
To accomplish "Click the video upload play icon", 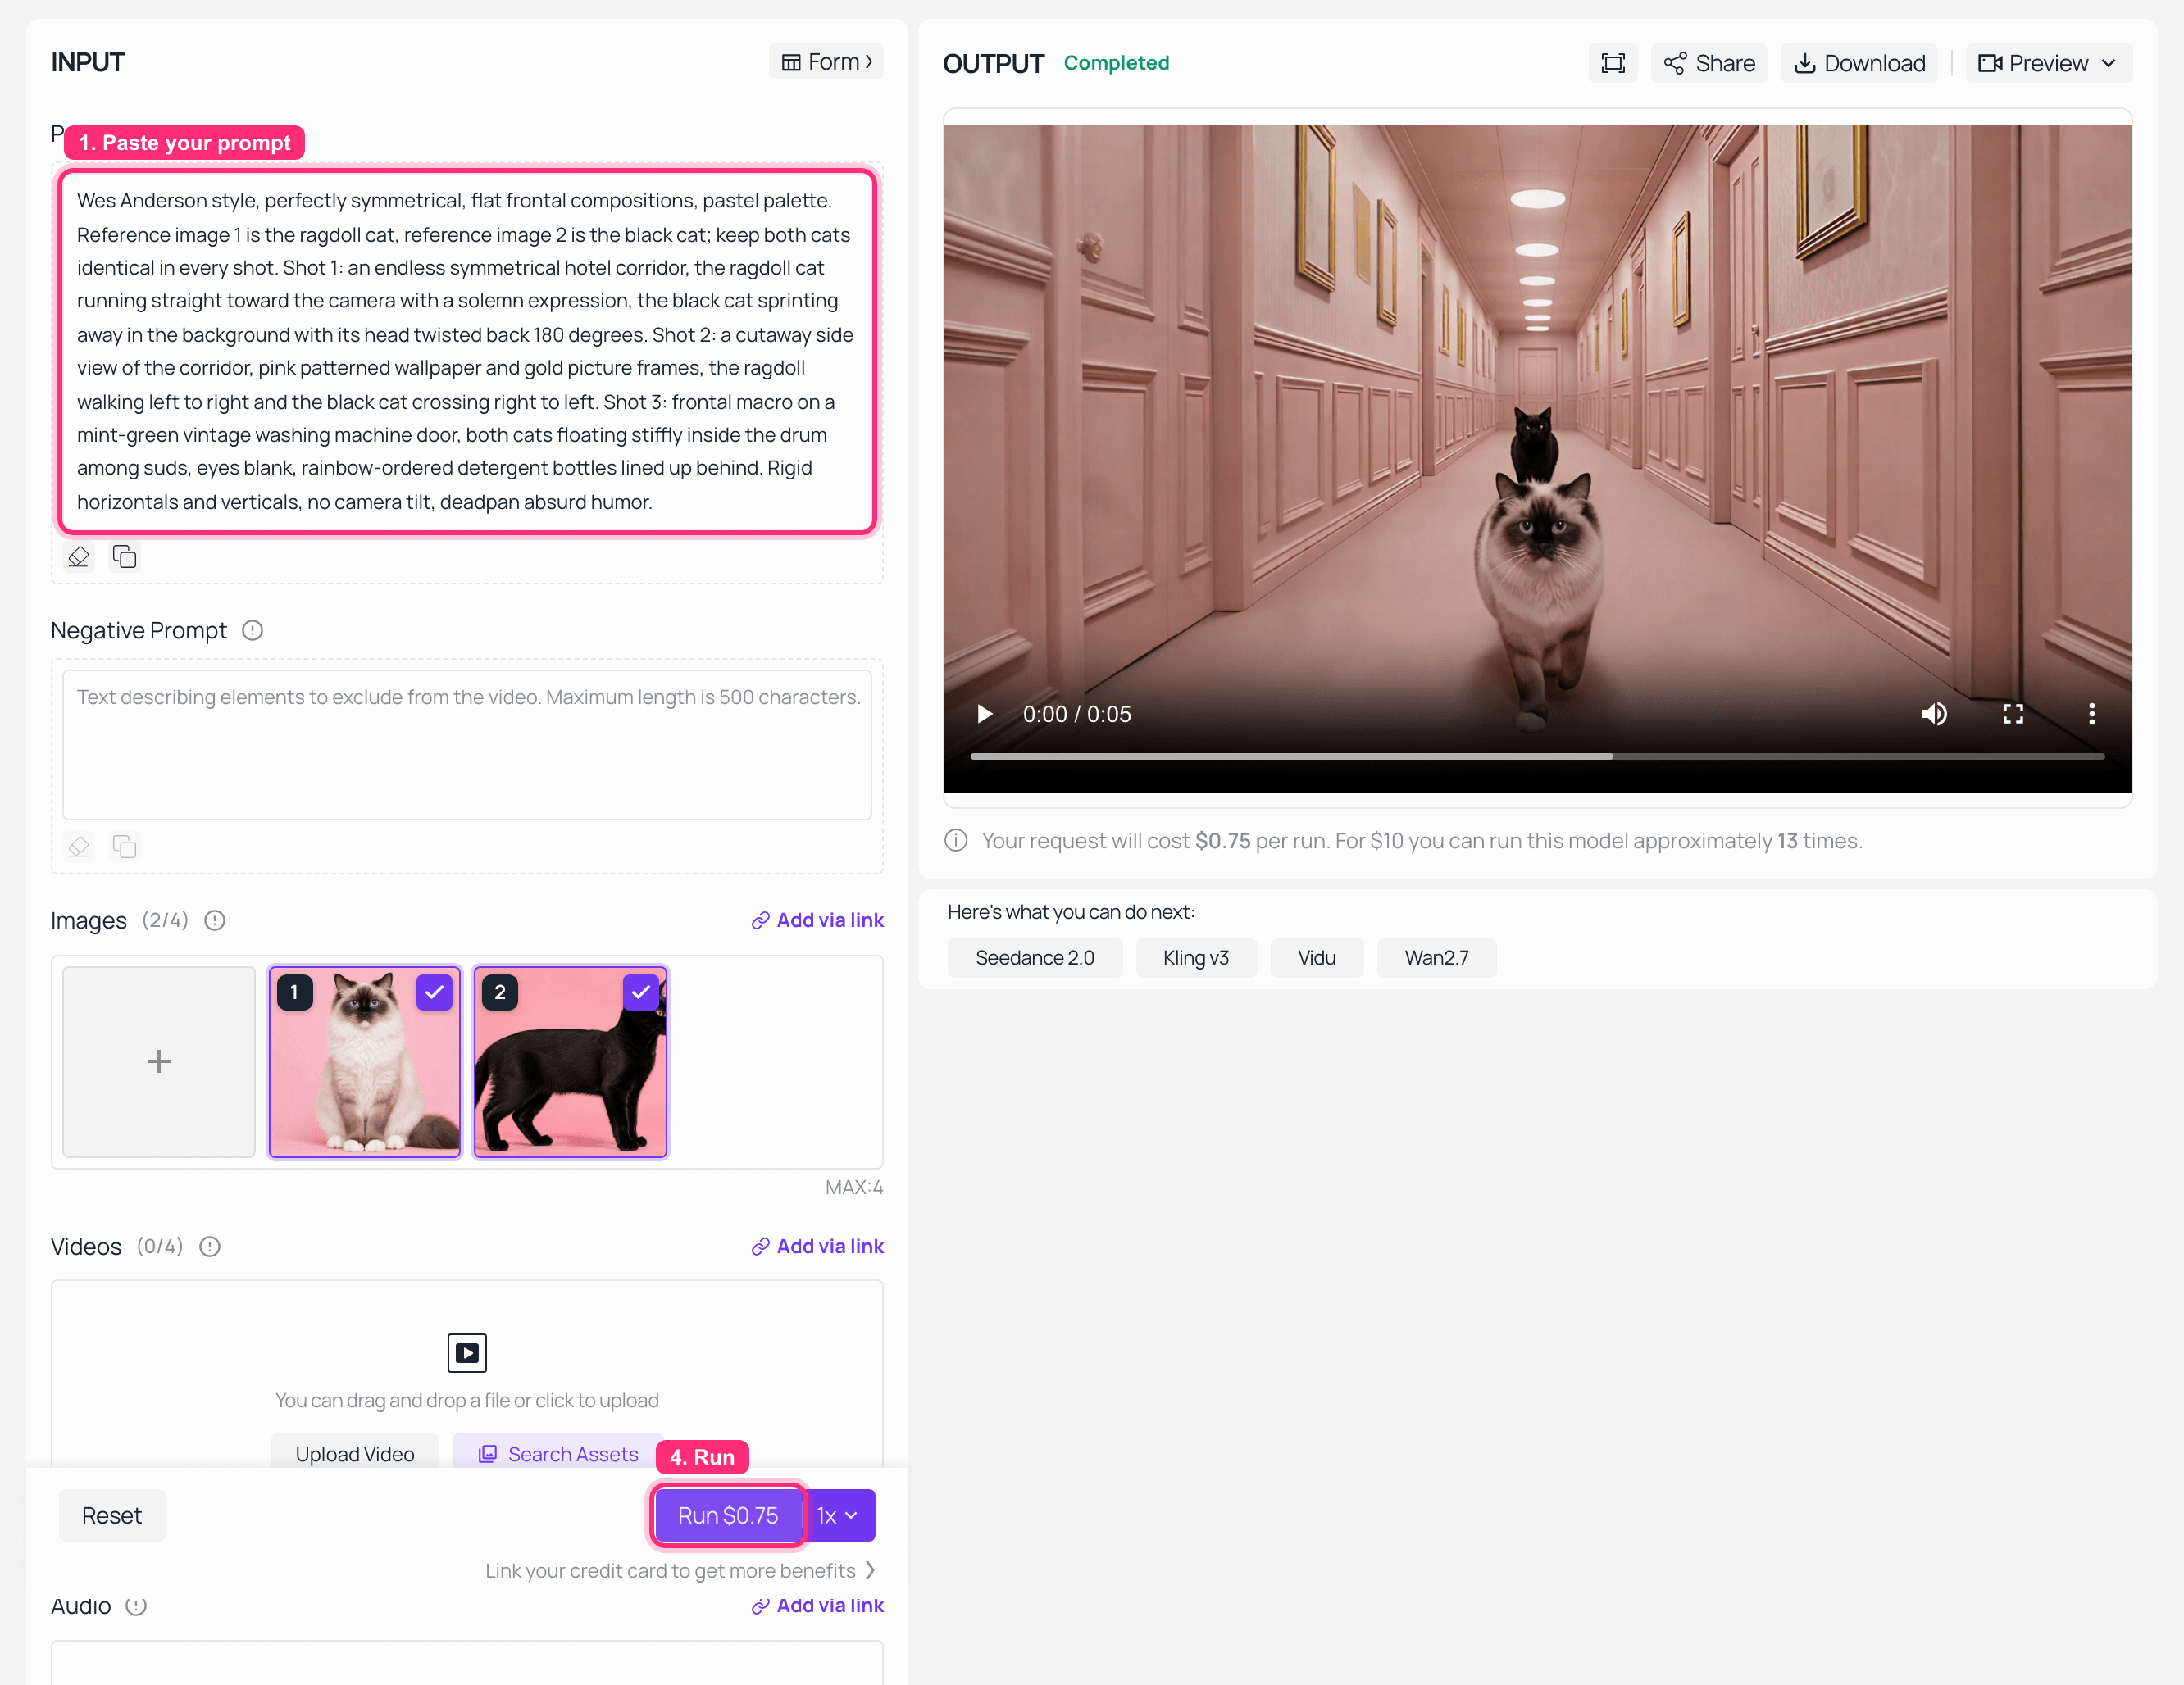I will point(467,1353).
